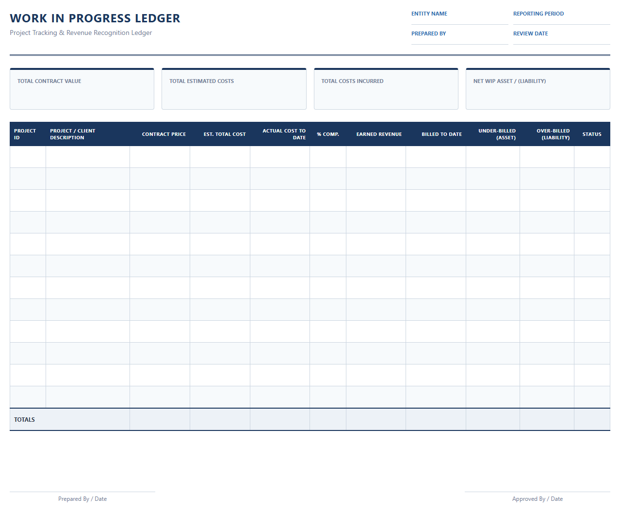Image resolution: width=620 pixels, height=512 pixels.
Task: Click the Contract Price column header
Action: pyautogui.click(x=160, y=134)
